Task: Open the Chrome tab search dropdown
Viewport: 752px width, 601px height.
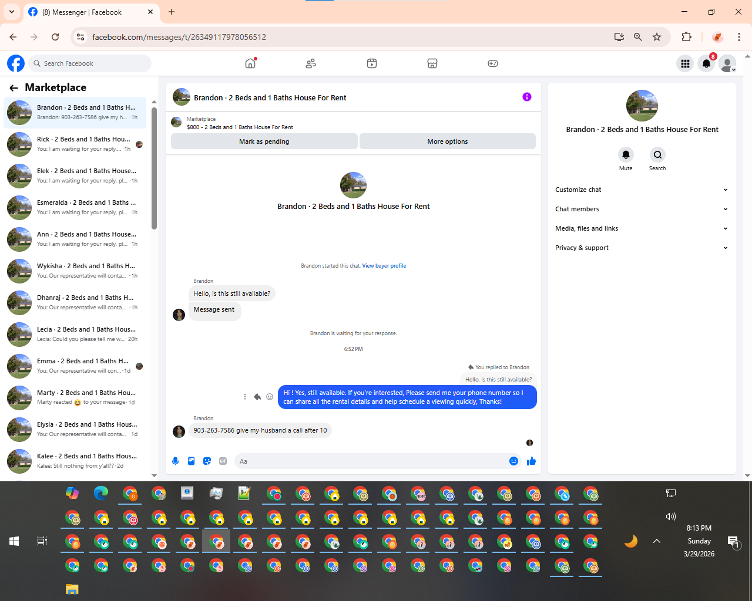Action: click(x=11, y=12)
